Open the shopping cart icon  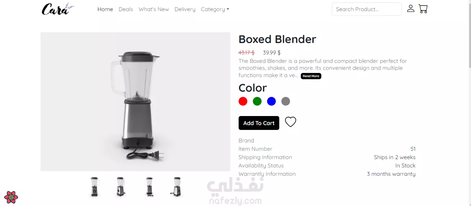[423, 9]
